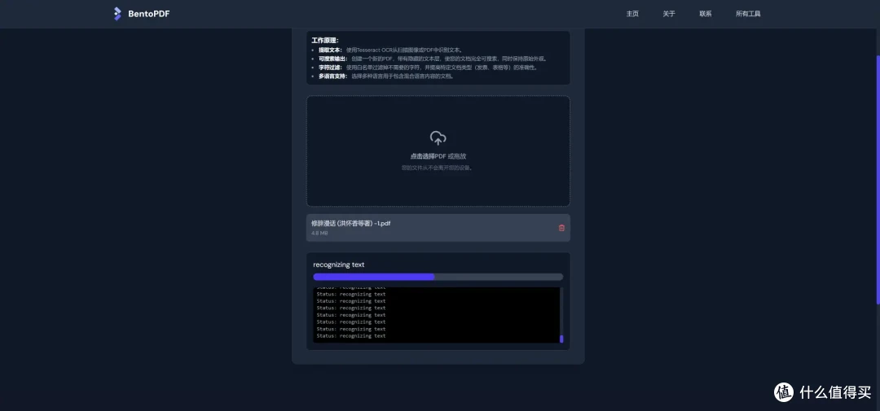Click the recognizing text status heading
This screenshot has height=411, width=880.
(x=338, y=265)
